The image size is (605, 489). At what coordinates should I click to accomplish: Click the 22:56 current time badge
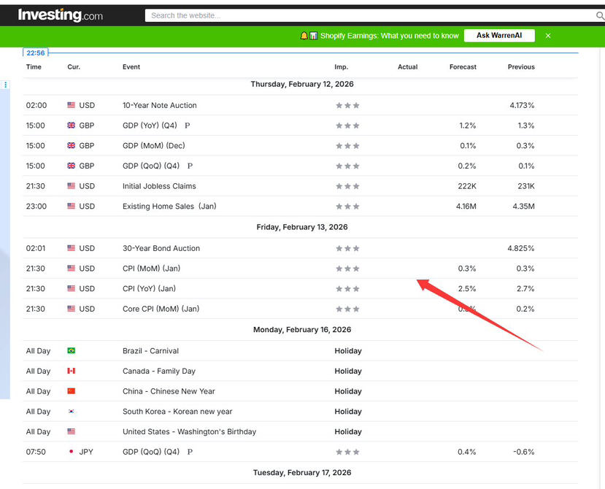[x=36, y=53]
